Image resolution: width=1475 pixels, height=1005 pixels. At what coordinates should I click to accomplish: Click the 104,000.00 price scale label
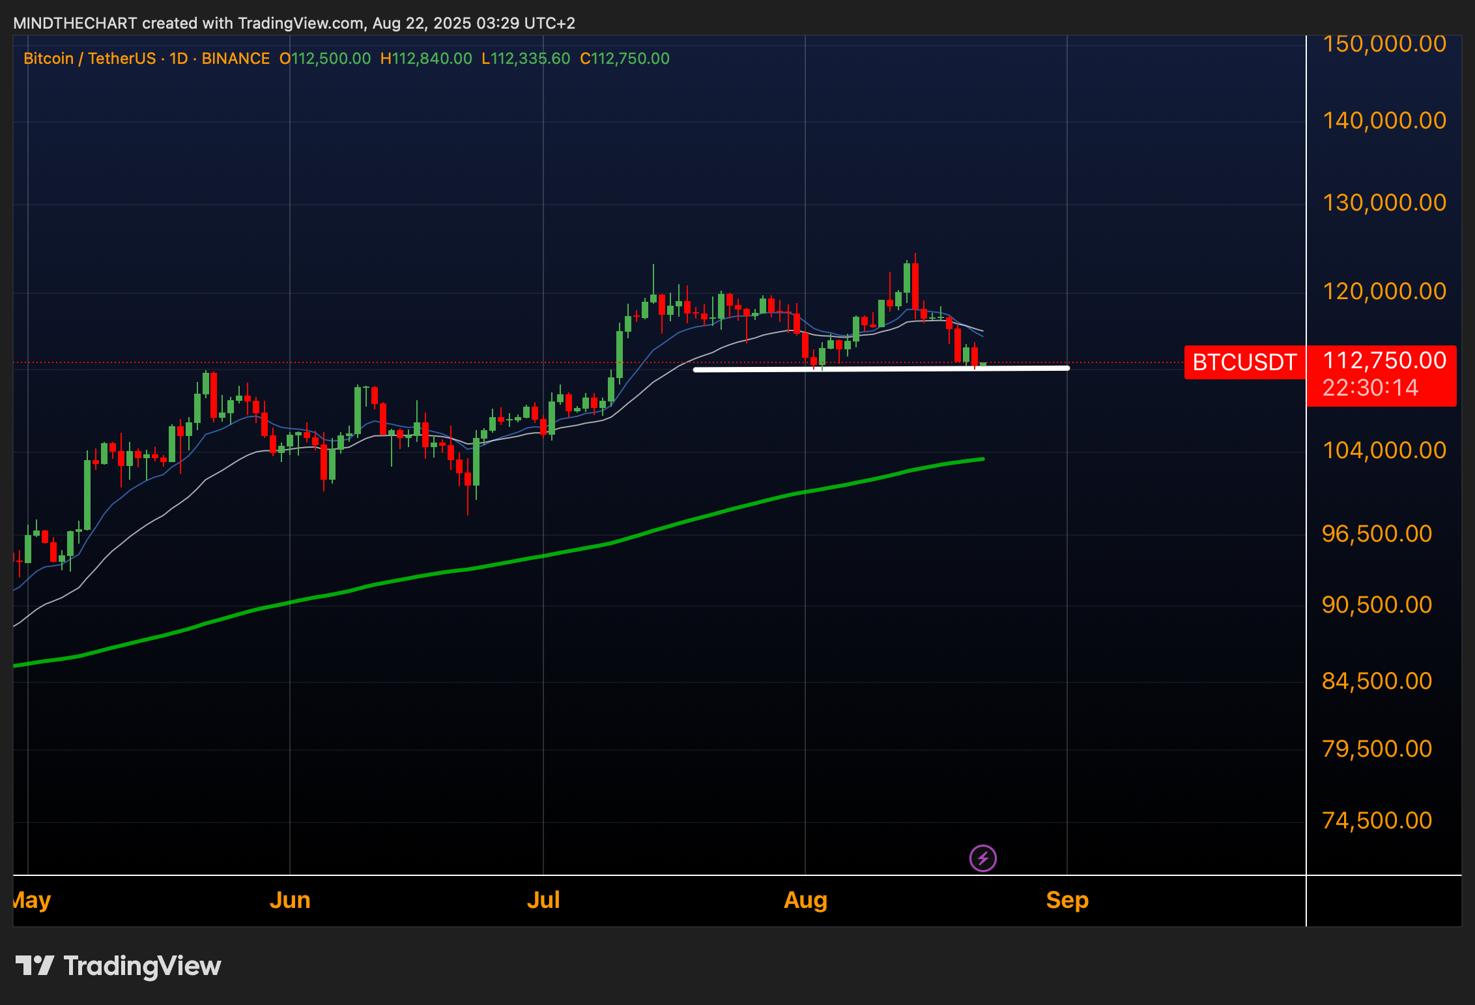click(1384, 450)
